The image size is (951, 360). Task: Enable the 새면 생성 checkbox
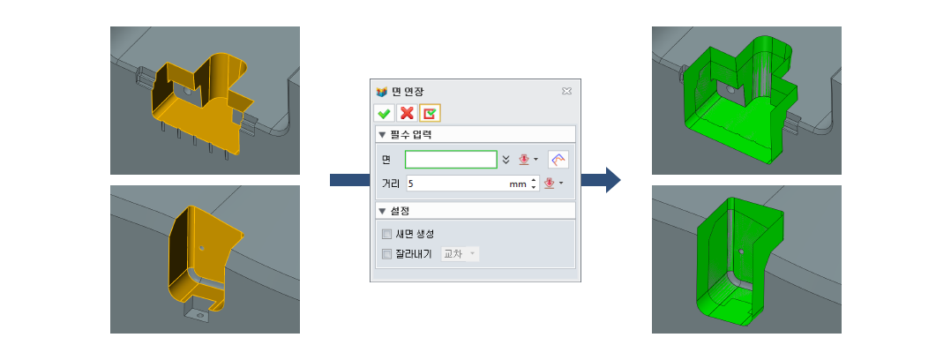point(387,234)
